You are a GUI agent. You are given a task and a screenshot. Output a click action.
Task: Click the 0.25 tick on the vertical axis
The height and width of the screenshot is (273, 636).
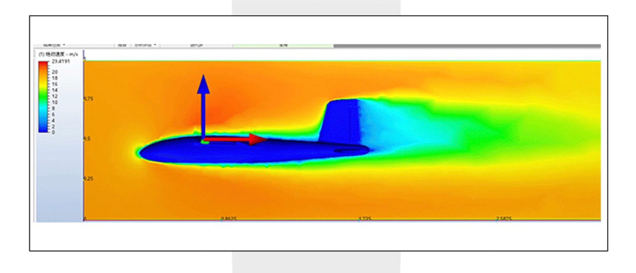[x=89, y=179]
